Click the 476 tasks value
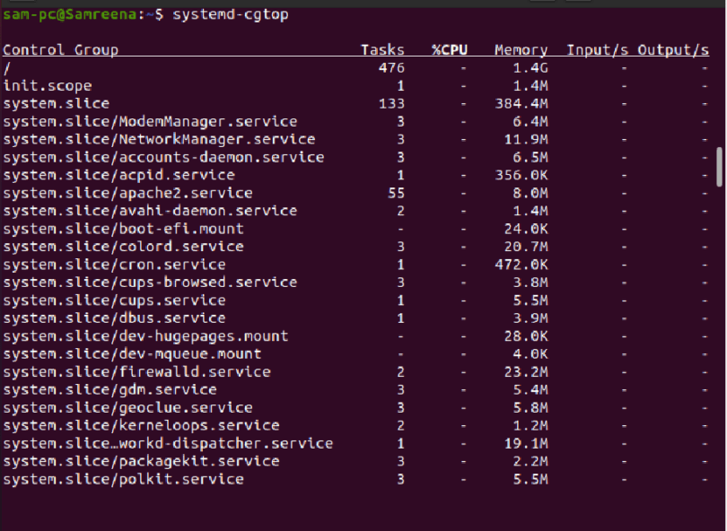Viewport: 727px width, 531px height. point(391,68)
